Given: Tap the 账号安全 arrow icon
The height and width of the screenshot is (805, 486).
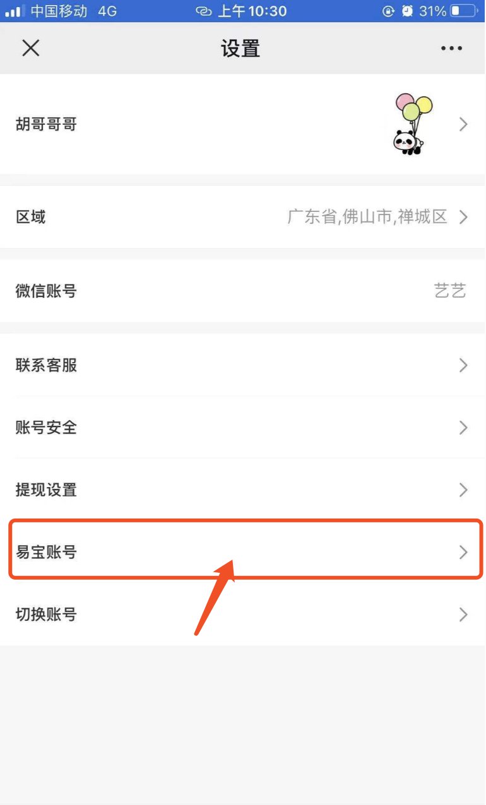Looking at the screenshot, I should [x=463, y=428].
